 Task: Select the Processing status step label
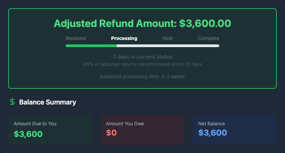pos(124,38)
